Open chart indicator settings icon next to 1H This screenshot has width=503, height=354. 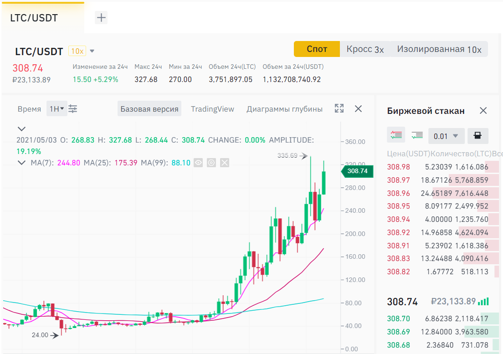[x=73, y=109]
